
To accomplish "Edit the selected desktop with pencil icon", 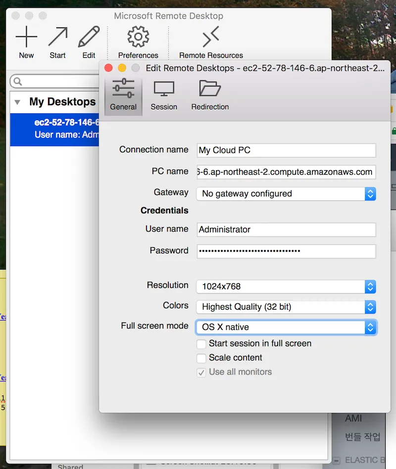I will tap(89, 43).
